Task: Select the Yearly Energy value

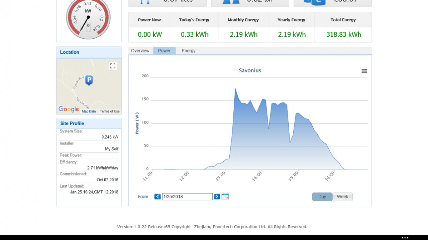Action: pos(292,34)
